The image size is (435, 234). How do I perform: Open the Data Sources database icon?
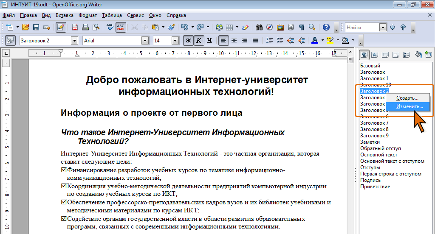coord(291,27)
